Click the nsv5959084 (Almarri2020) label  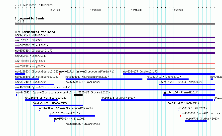84,82
